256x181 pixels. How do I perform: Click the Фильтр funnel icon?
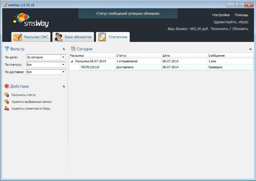[x=6, y=49]
